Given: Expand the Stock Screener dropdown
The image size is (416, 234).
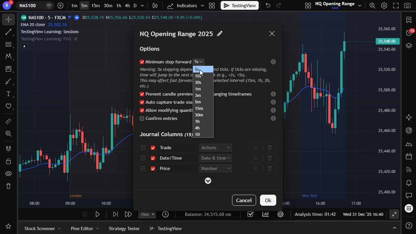Looking at the screenshot, I should click(43, 228).
